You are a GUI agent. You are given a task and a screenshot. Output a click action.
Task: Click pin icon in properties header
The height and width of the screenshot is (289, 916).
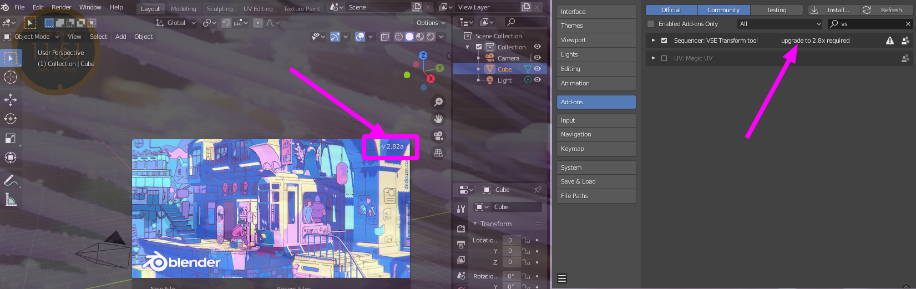pos(538,190)
